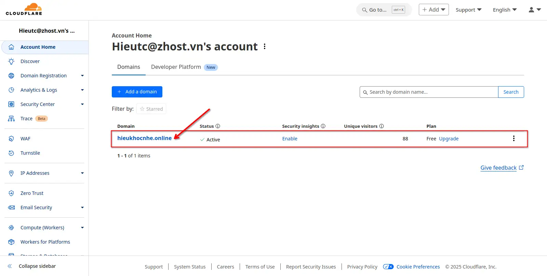Open the user profile icon menu

tap(534, 10)
